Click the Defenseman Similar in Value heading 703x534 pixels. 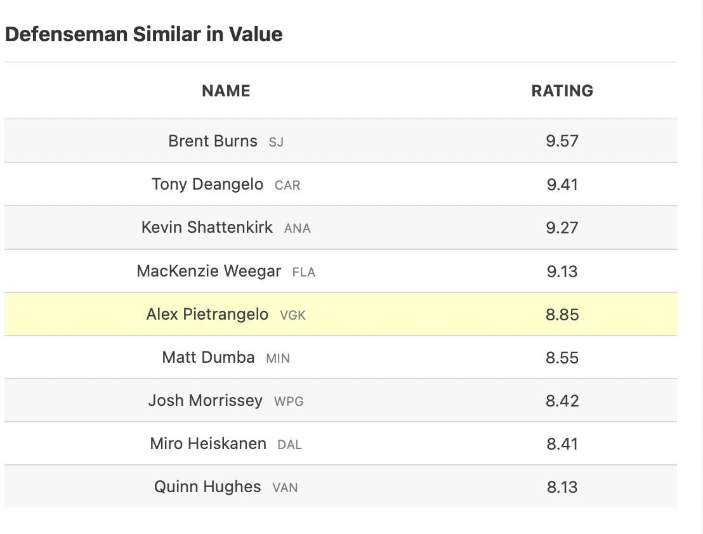143,34
